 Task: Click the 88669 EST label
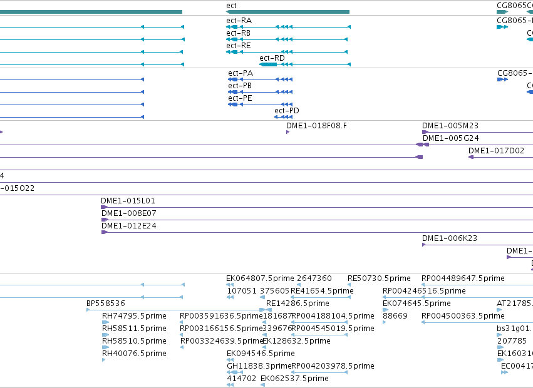coord(395,316)
